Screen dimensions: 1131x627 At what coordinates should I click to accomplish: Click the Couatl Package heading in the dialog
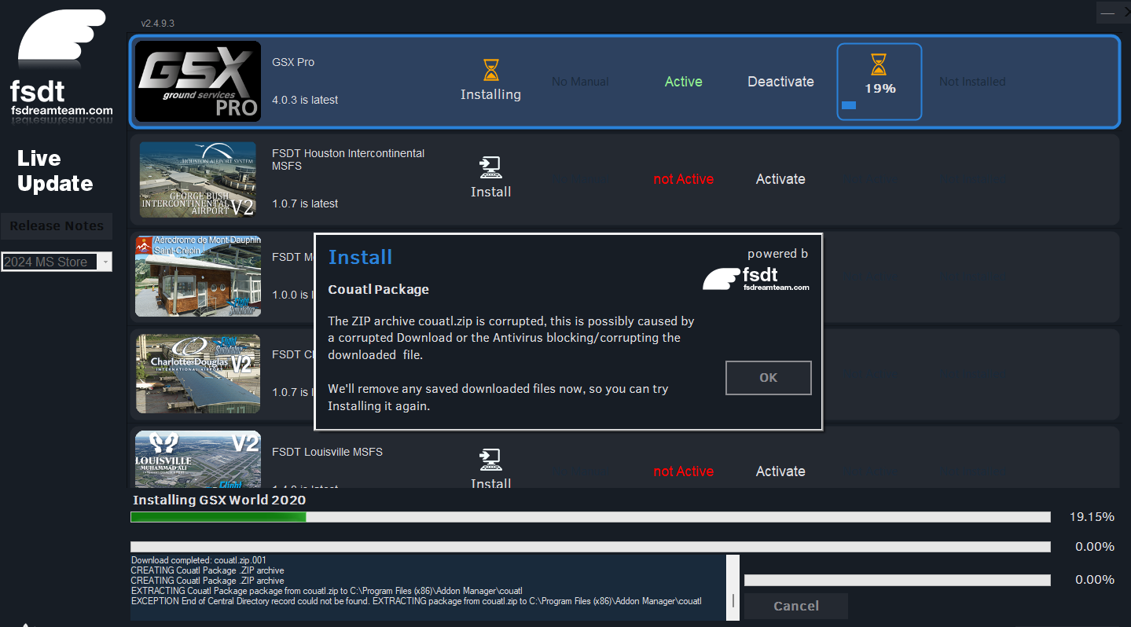[x=379, y=289]
